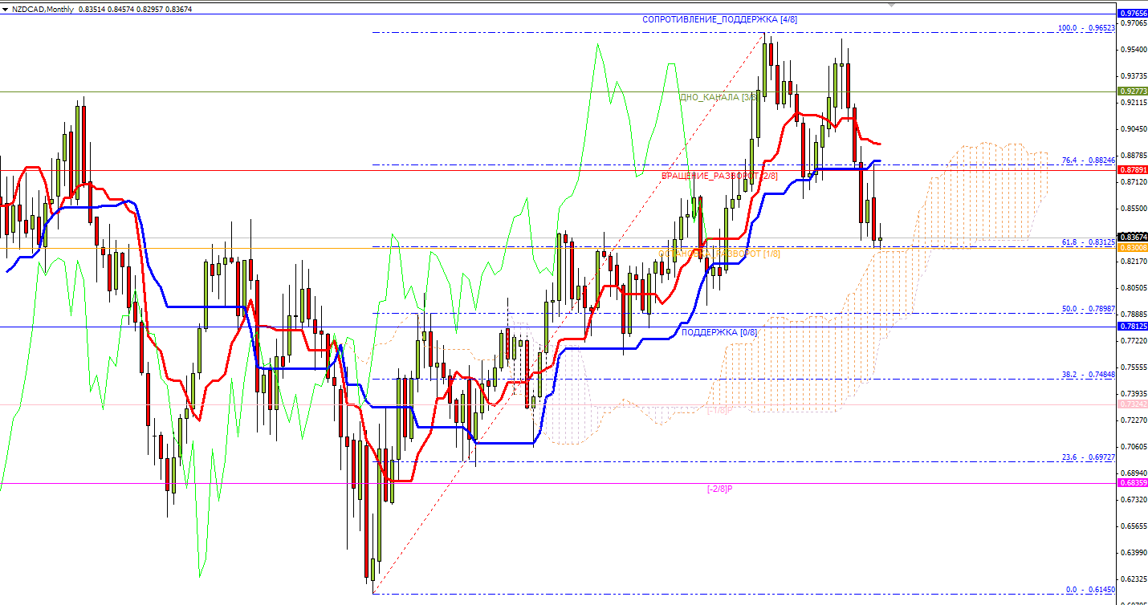Click the Fibonacci 23.6 - 0.69727 label

[1088, 457]
